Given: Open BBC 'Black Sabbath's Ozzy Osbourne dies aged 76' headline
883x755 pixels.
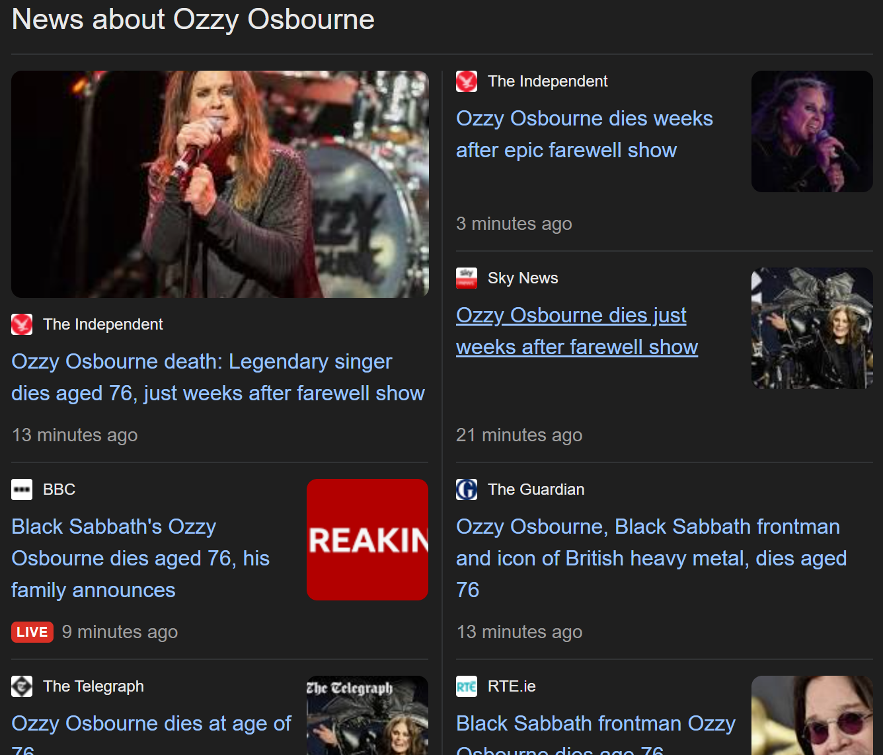Looking at the screenshot, I should 140,558.
